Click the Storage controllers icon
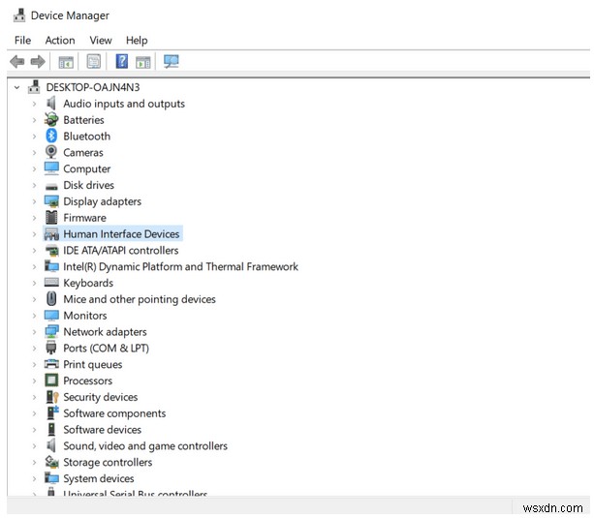 [x=51, y=462]
